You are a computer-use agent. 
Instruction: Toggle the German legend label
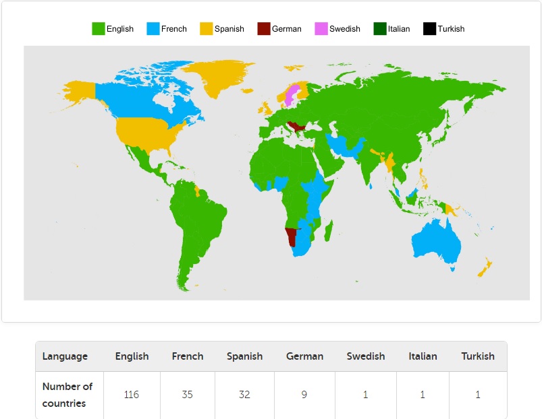(287, 29)
